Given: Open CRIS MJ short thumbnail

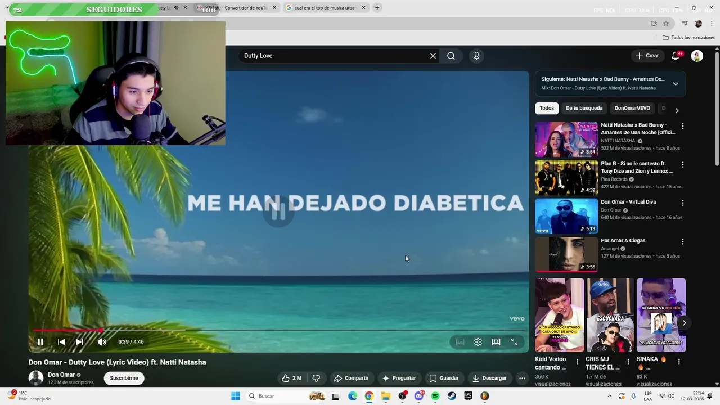Looking at the screenshot, I should [x=610, y=315].
